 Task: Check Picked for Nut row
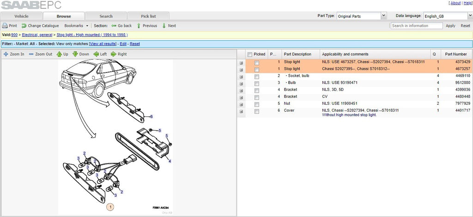point(256,104)
